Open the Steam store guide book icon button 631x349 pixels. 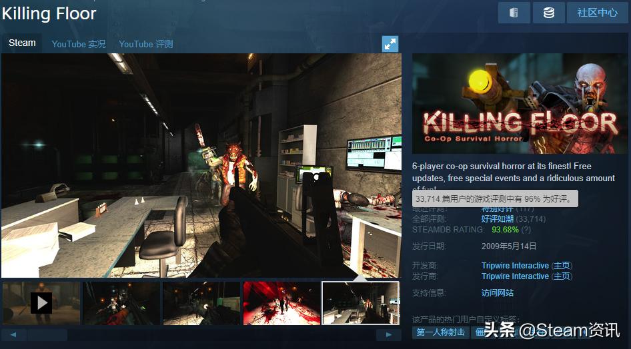click(x=514, y=13)
